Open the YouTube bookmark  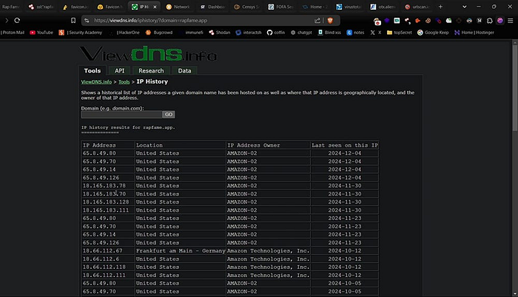[x=41, y=33]
